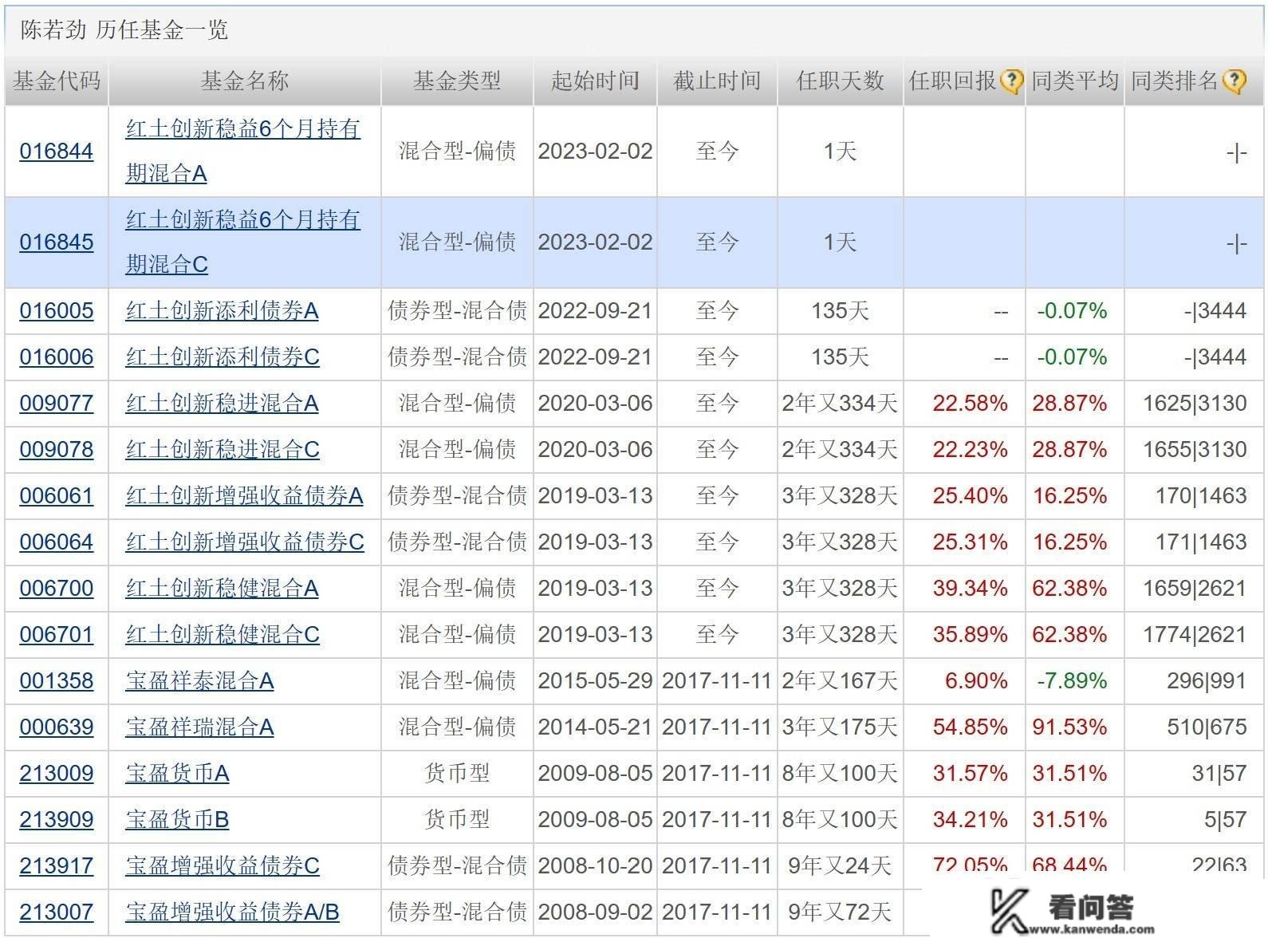Open 红土创新稳健混合C fund link
The image size is (1268, 938).
point(222,635)
